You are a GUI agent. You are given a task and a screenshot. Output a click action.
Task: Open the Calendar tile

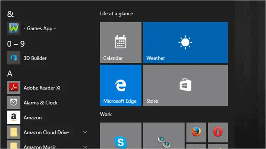(x=121, y=42)
